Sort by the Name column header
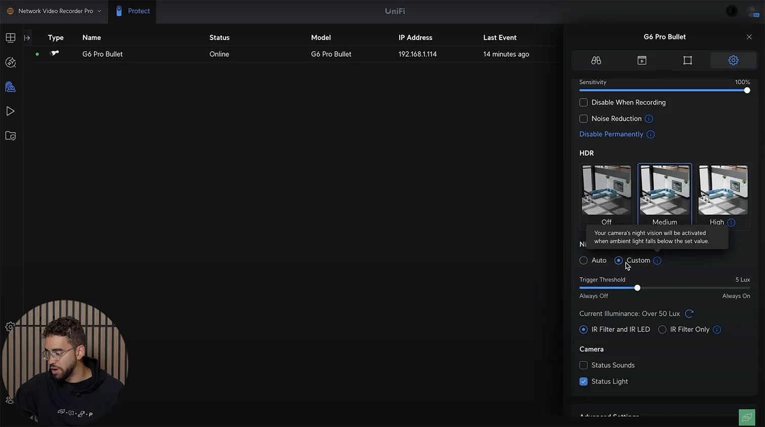 click(92, 38)
